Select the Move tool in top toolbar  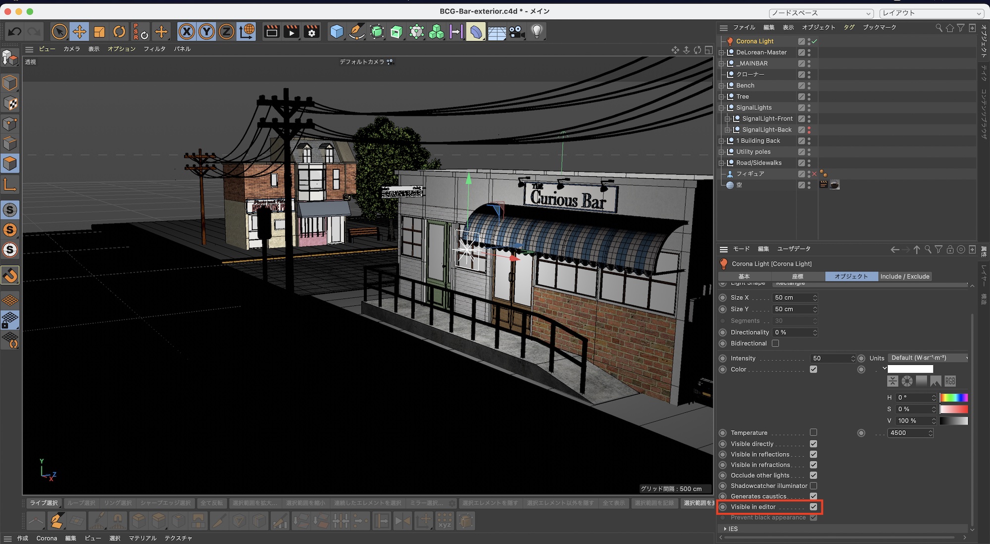79,32
